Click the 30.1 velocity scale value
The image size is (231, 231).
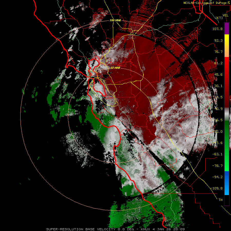pos(218,86)
